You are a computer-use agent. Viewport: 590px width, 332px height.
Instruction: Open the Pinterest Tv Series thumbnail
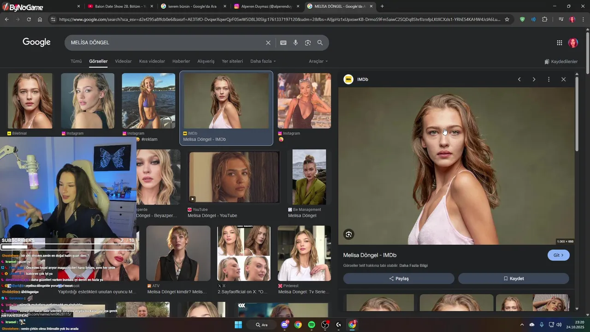pos(304,253)
